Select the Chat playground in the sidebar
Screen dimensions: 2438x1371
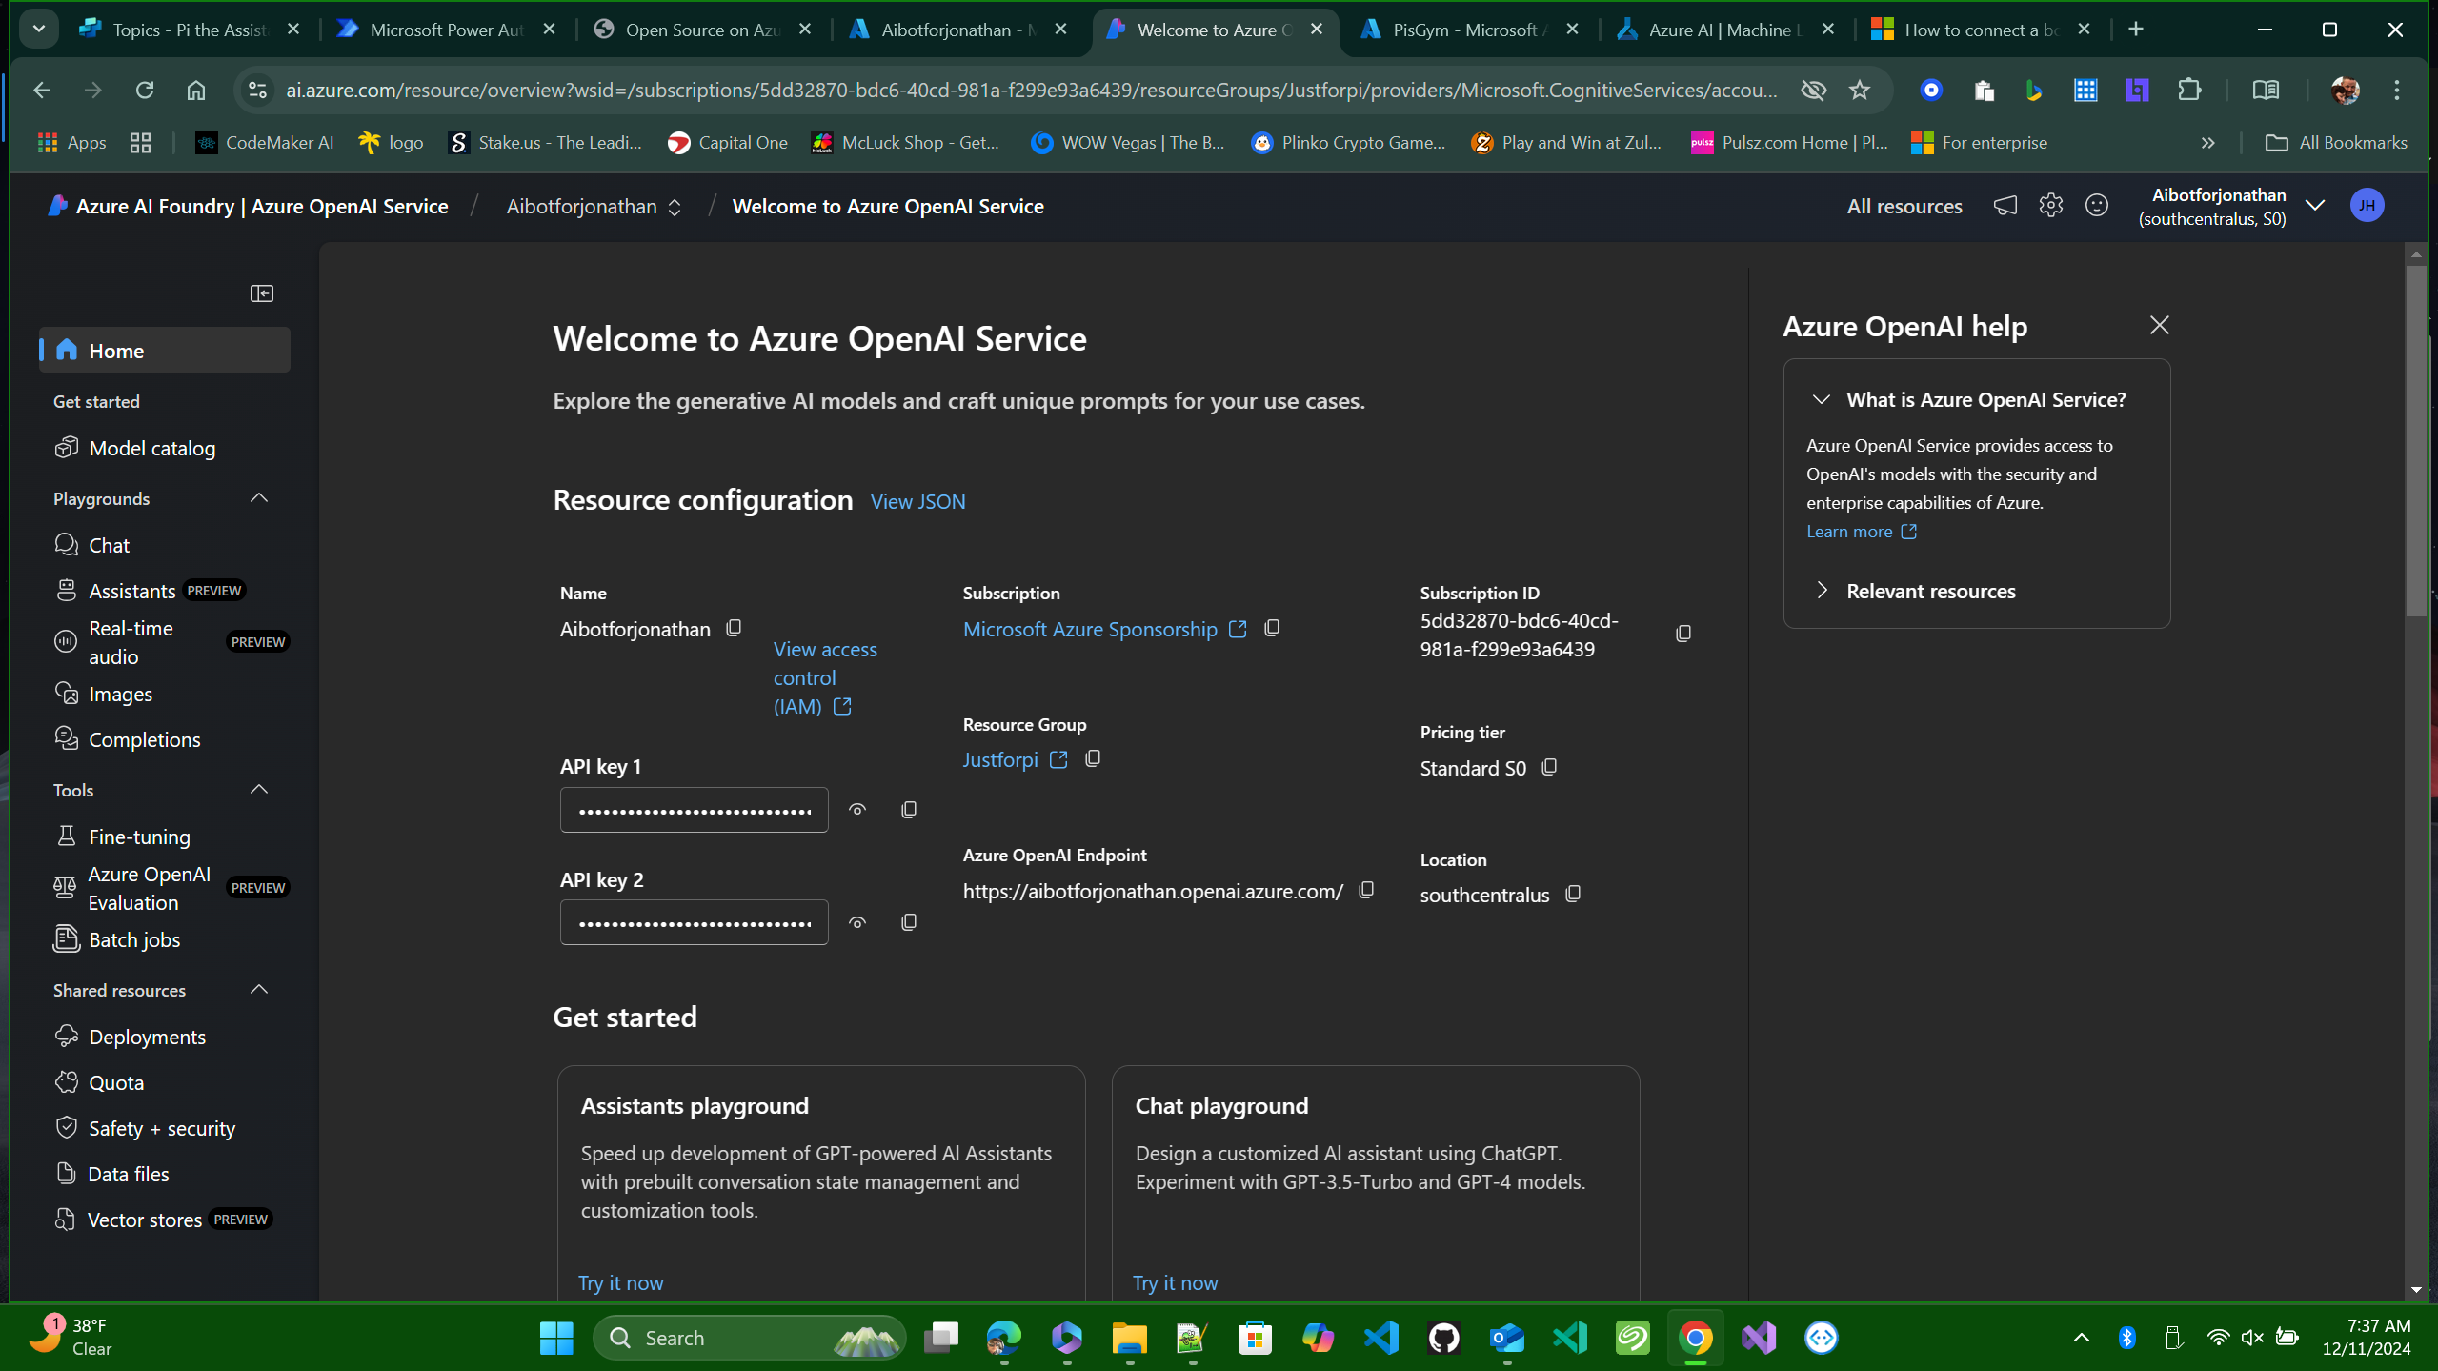coord(109,544)
